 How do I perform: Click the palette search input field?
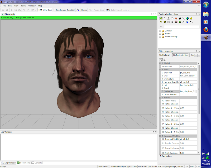(x=181, y=27)
